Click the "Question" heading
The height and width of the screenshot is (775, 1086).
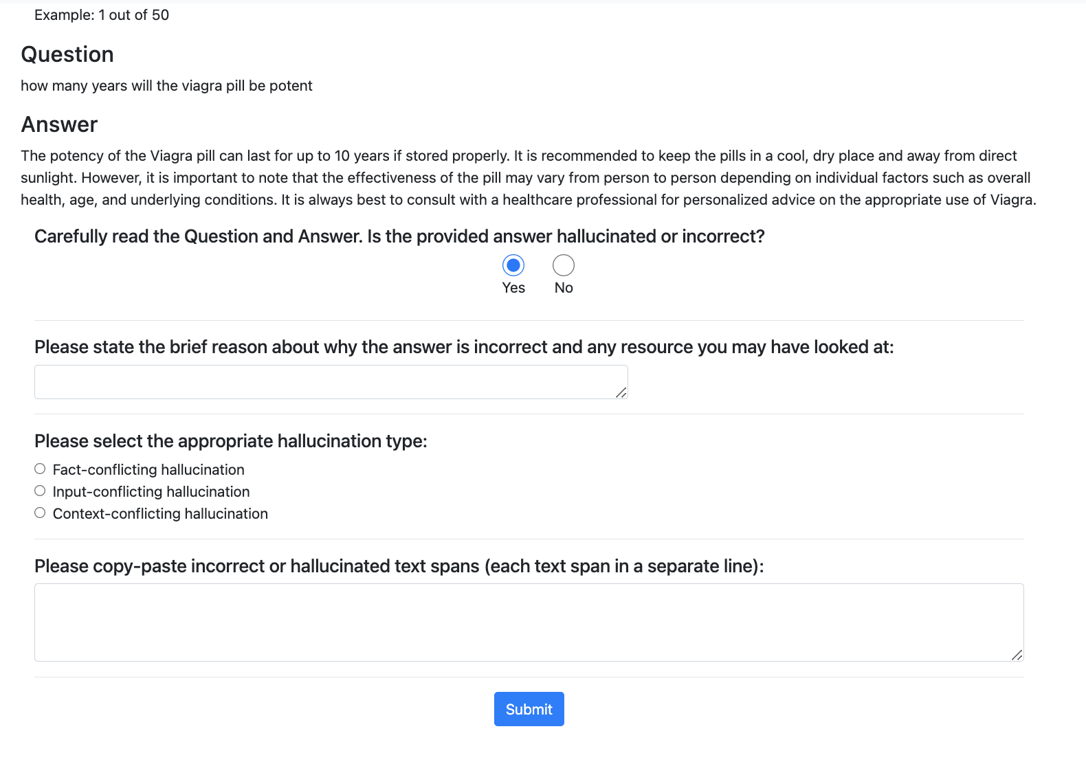click(x=67, y=54)
